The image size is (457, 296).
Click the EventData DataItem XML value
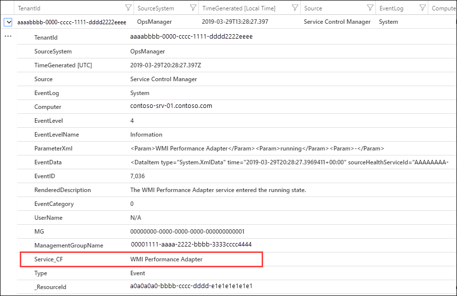289,162
